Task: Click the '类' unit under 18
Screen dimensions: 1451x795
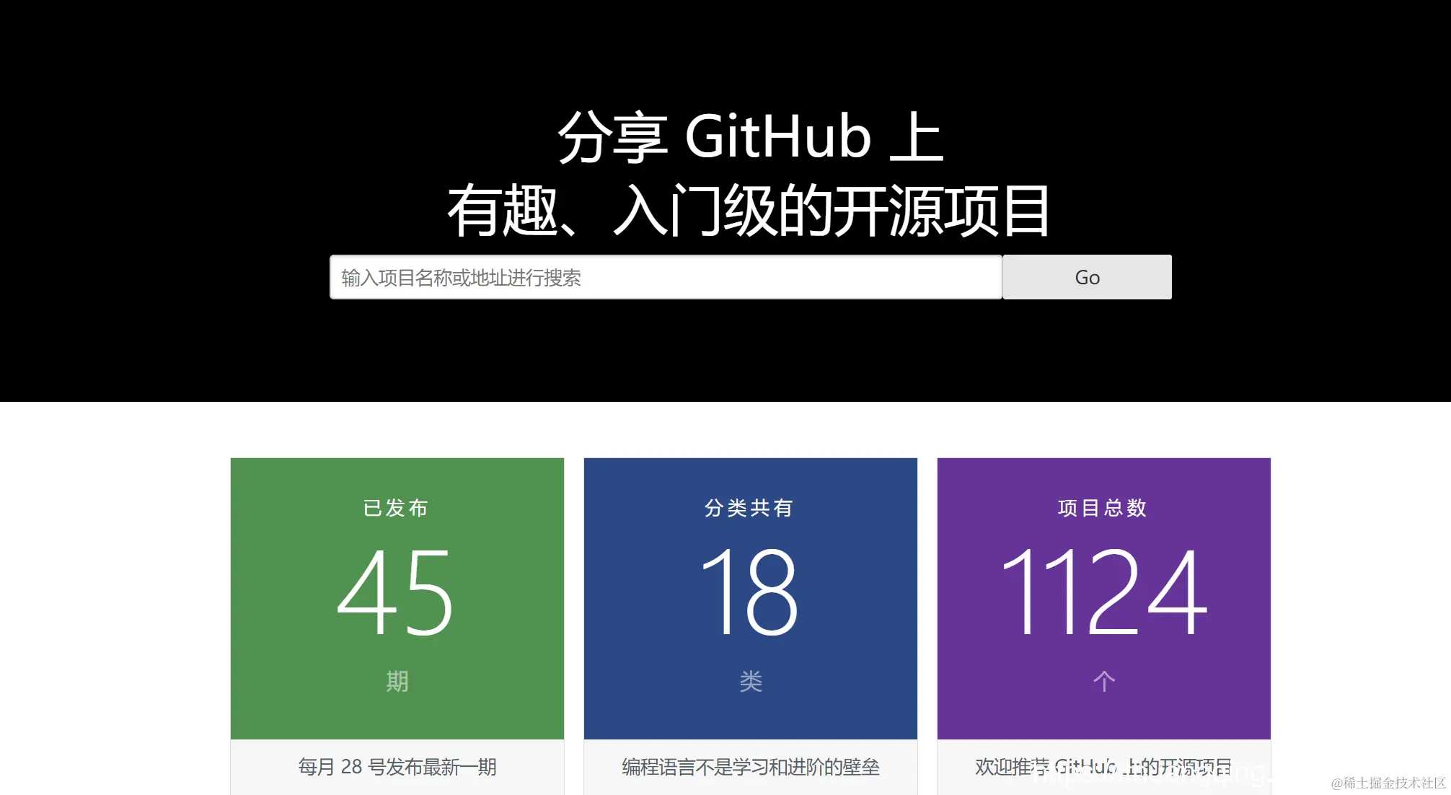Action: click(x=751, y=681)
